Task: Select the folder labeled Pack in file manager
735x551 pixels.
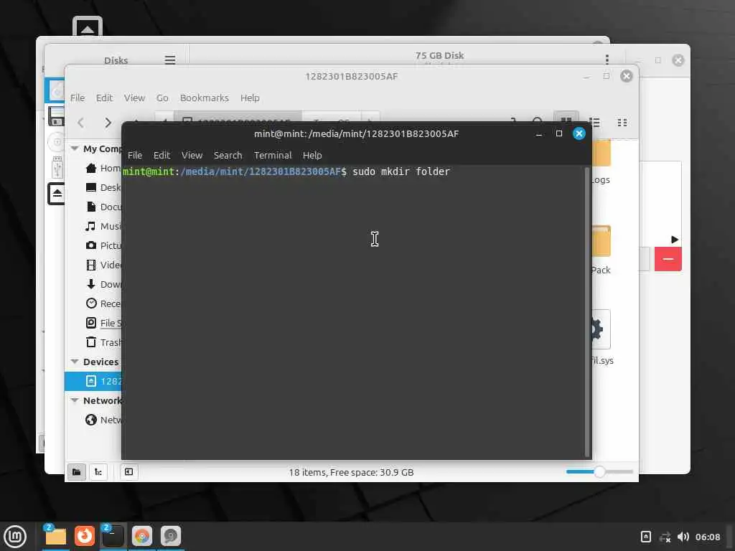Action: 601,250
